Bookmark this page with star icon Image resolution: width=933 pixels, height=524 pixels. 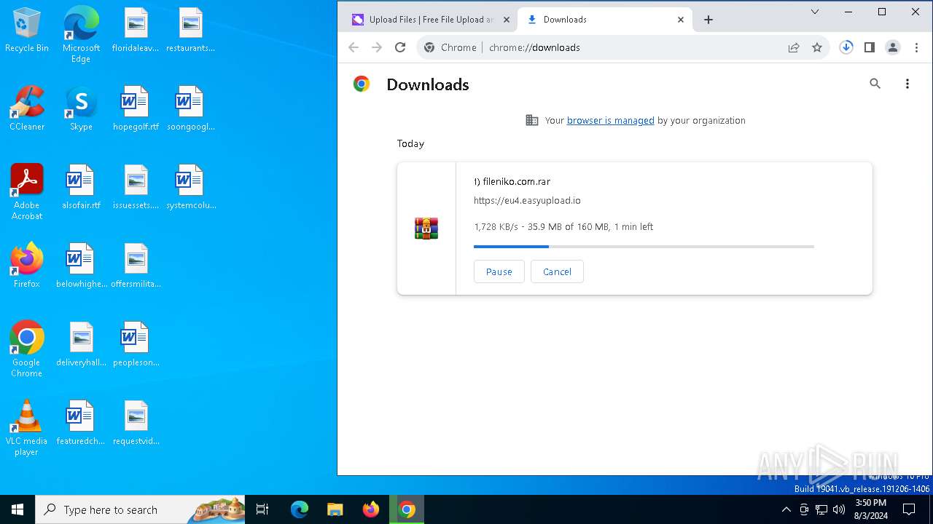[x=817, y=47]
